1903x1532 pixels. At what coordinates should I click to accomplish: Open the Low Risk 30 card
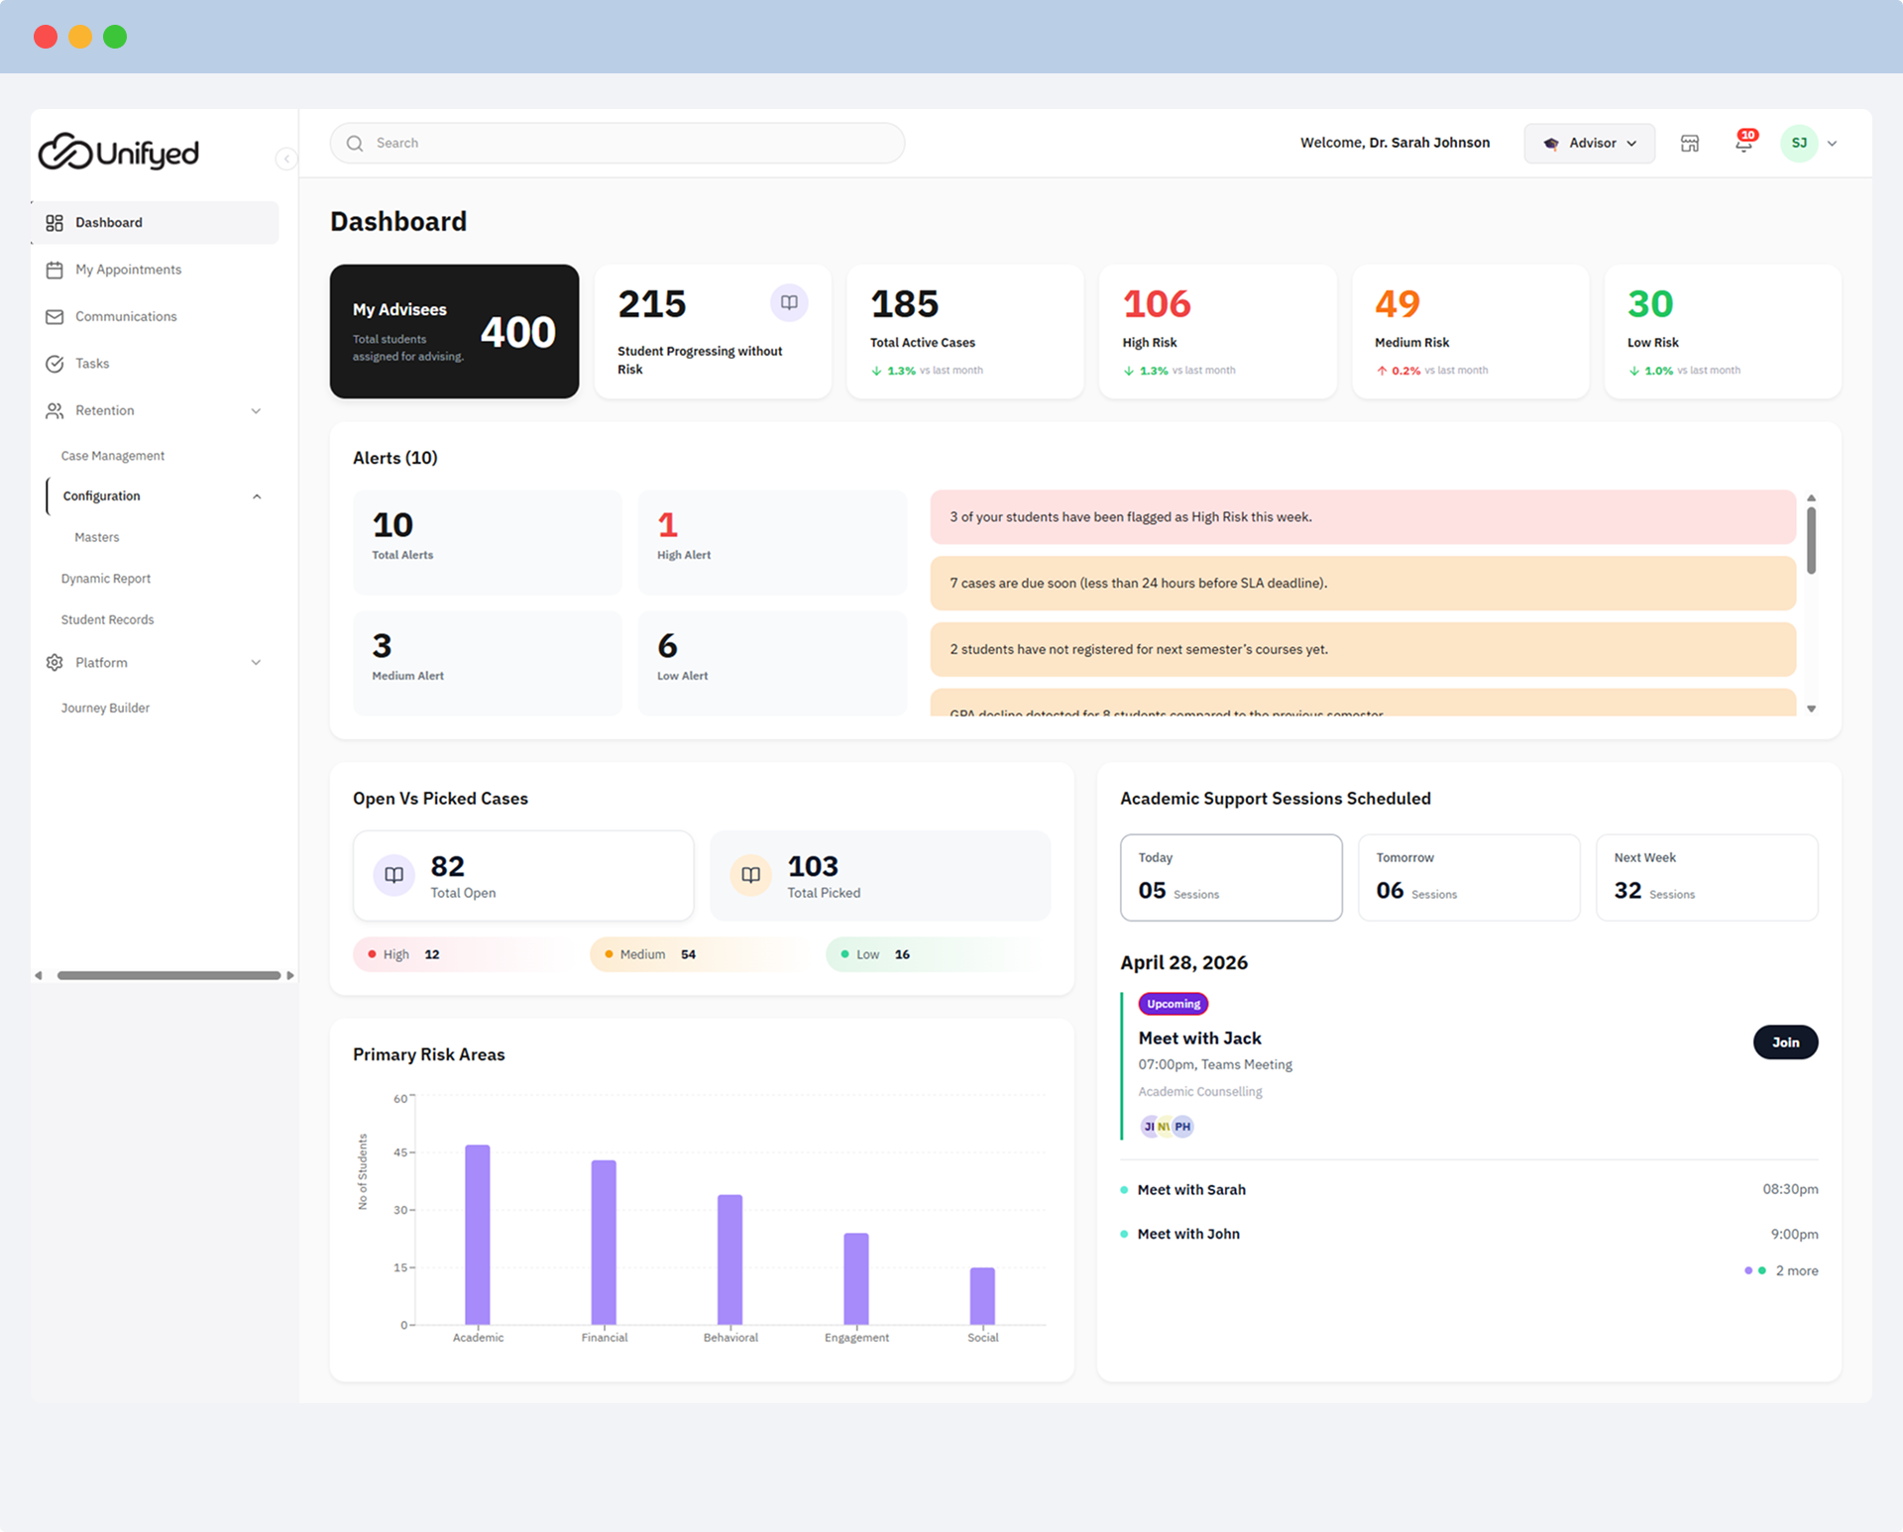1723,332
